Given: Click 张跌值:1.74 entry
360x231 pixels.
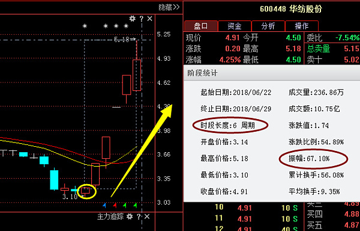Looking at the screenshot, I should coord(308,125).
